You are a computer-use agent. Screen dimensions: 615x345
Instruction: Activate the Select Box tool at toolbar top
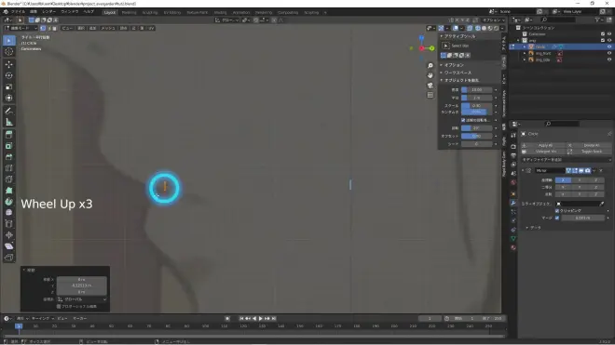9,40
